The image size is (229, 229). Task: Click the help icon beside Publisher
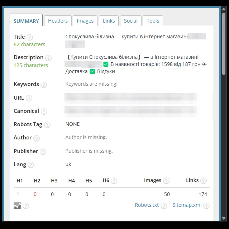(x=43, y=152)
